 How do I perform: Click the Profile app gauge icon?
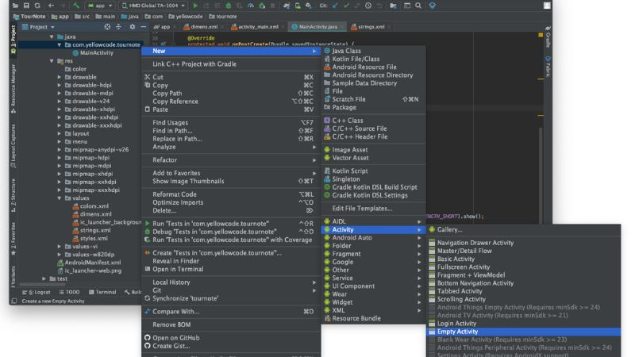(251, 6)
